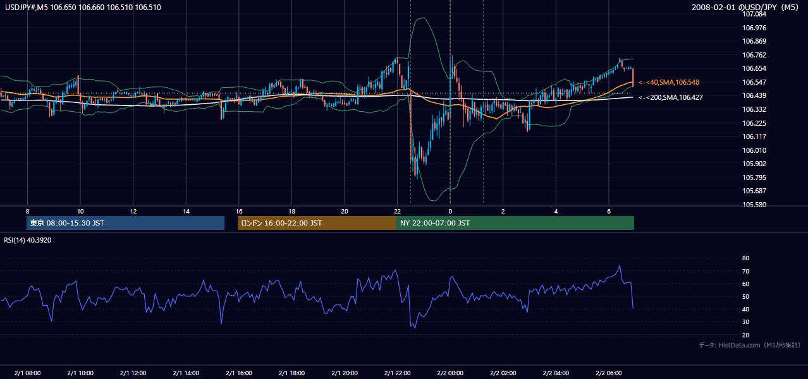
Task: Click price level 106.976 on the axis
Action: click(x=754, y=28)
